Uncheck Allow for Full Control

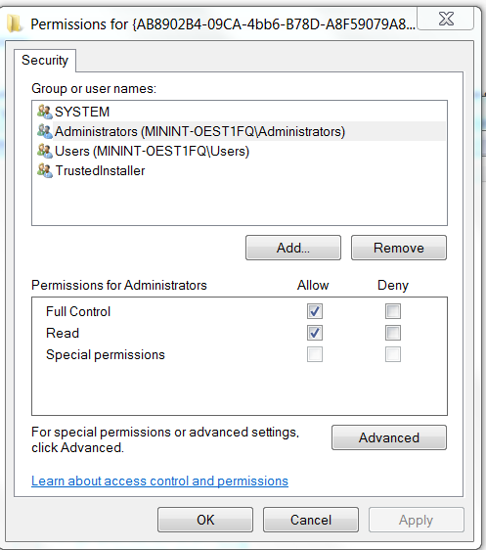point(315,311)
